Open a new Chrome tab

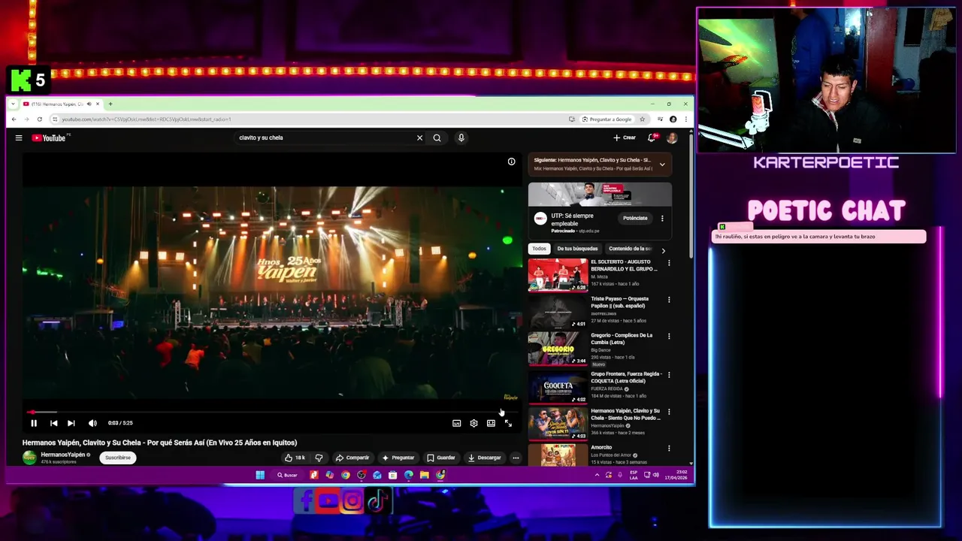(x=110, y=104)
